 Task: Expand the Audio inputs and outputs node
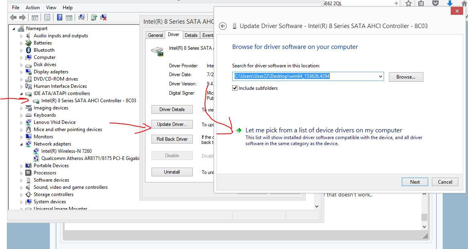click(x=21, y=36)
